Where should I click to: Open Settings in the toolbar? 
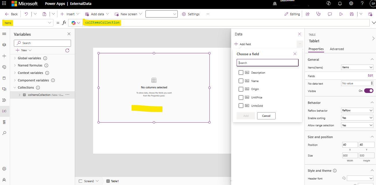click(x=191, y=14)
